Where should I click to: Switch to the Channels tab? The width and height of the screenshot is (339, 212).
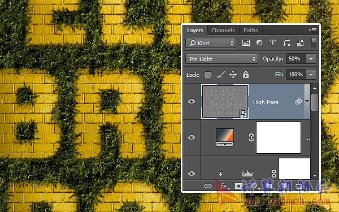tap(223, 31)
